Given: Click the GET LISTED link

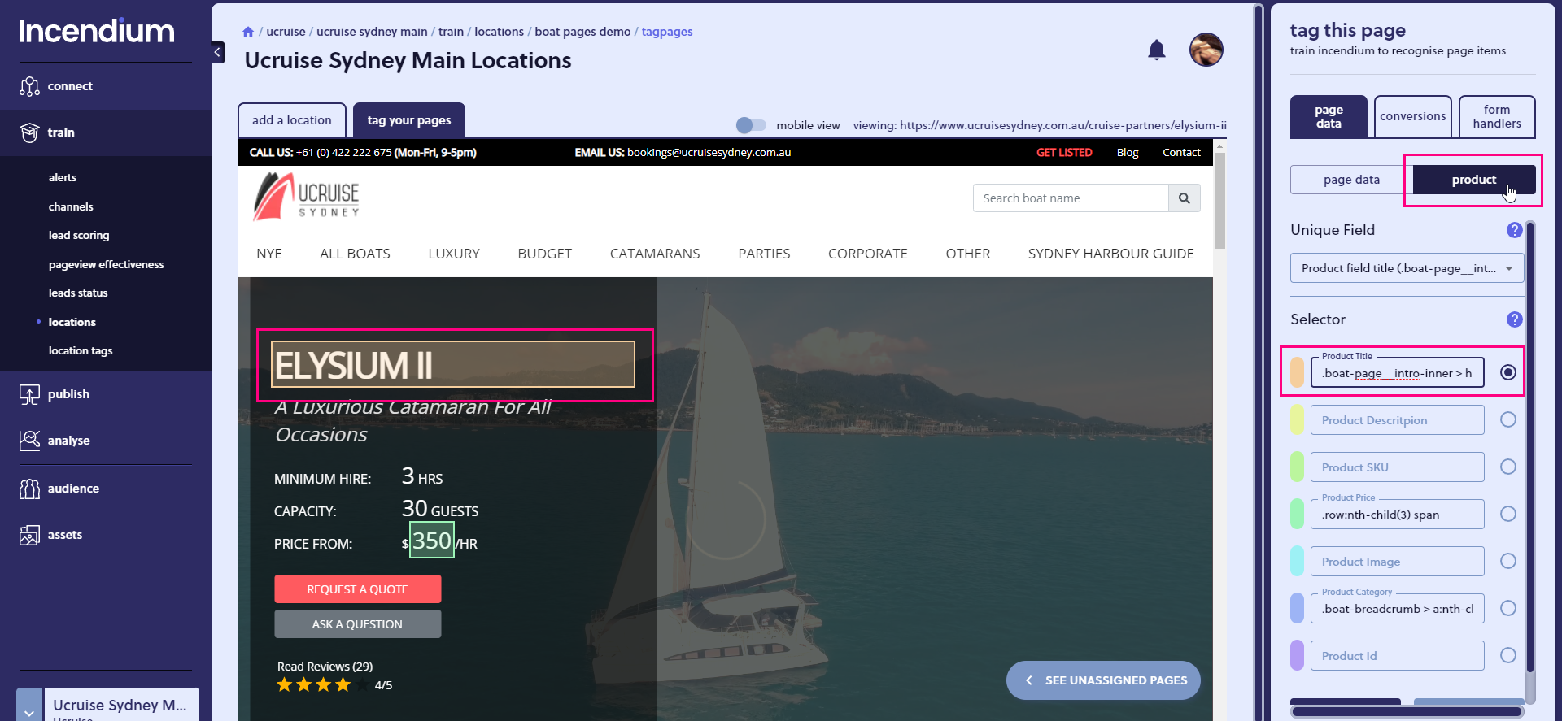Looking at the screenshot, I should coord(1064,153).
